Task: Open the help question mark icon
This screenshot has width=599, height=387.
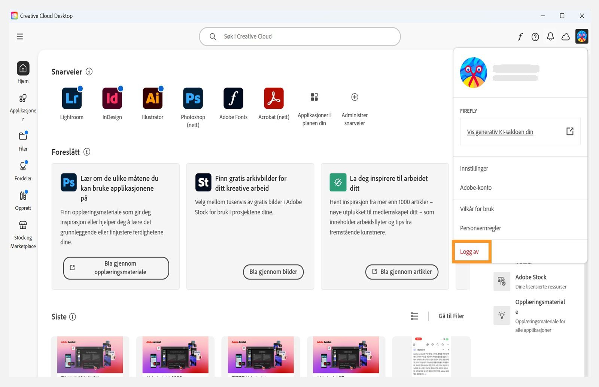Action: 535,37
